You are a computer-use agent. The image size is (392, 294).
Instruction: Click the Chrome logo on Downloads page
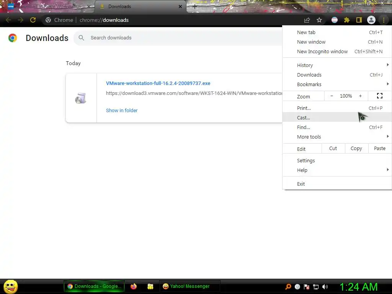click(x=13, y=38)
